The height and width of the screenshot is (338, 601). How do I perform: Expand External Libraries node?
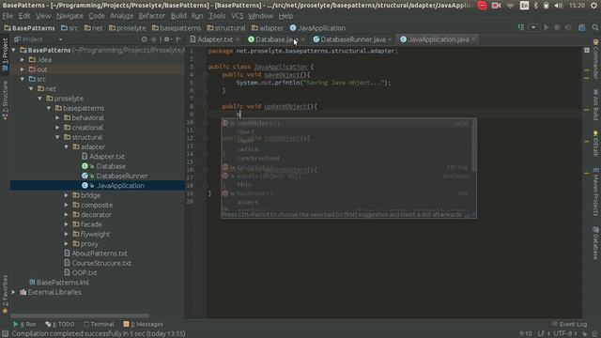(14, 292)
